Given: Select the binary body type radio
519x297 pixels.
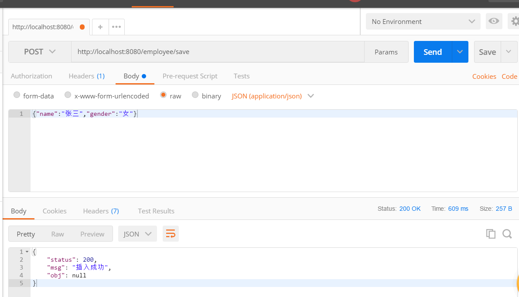Looking at the screenshot, I should pyautogui.click(x=195, y=95).
